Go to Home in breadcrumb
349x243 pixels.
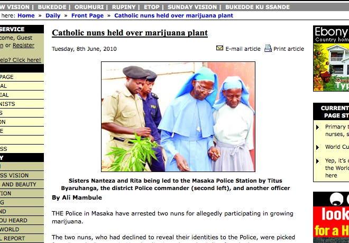(26, 15)
